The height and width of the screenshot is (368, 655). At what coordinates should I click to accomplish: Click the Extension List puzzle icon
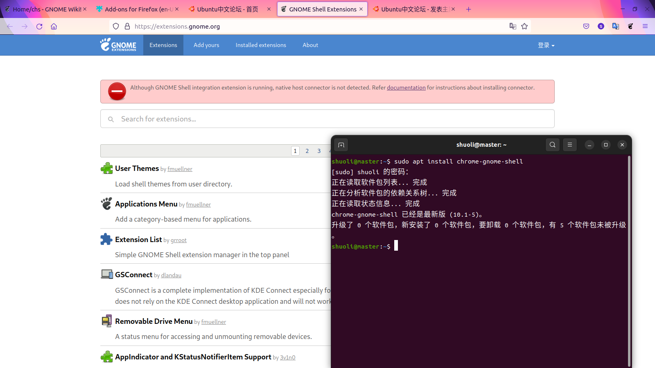[106, 239]
